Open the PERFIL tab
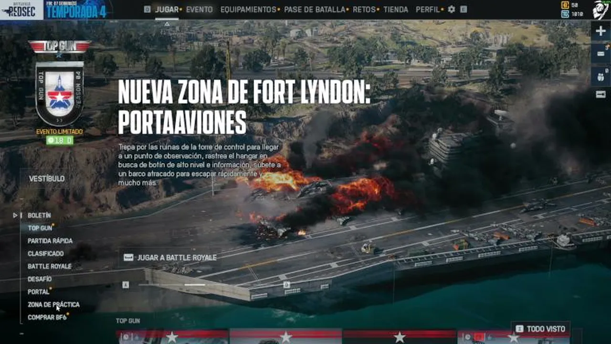 coord(428,10)
